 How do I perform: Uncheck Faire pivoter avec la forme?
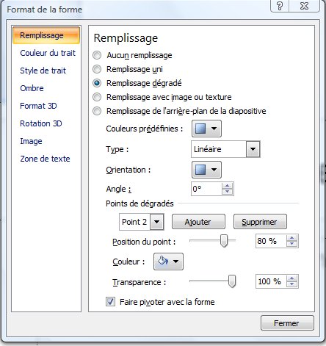click(110, 302)
